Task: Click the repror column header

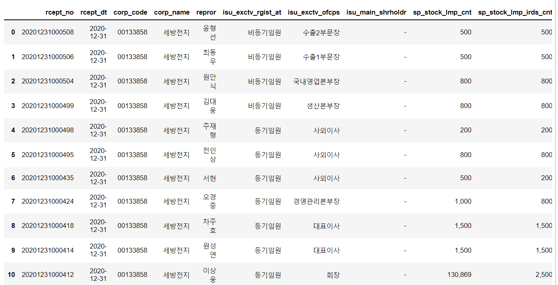Action: tap(206, 12)
